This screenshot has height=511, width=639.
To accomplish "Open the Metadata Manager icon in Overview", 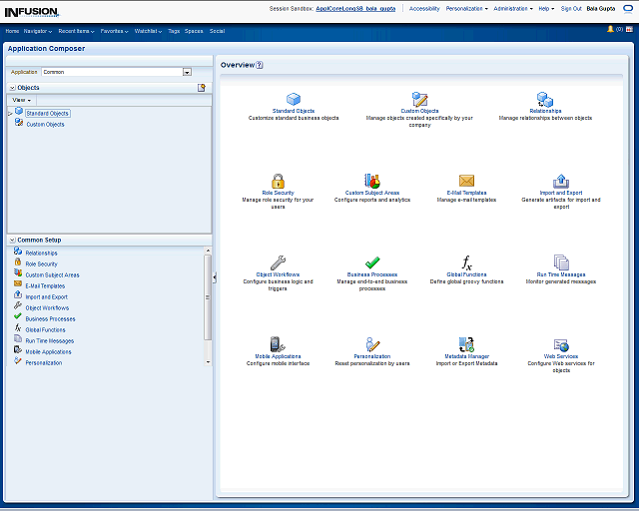I will pos(466,345).
